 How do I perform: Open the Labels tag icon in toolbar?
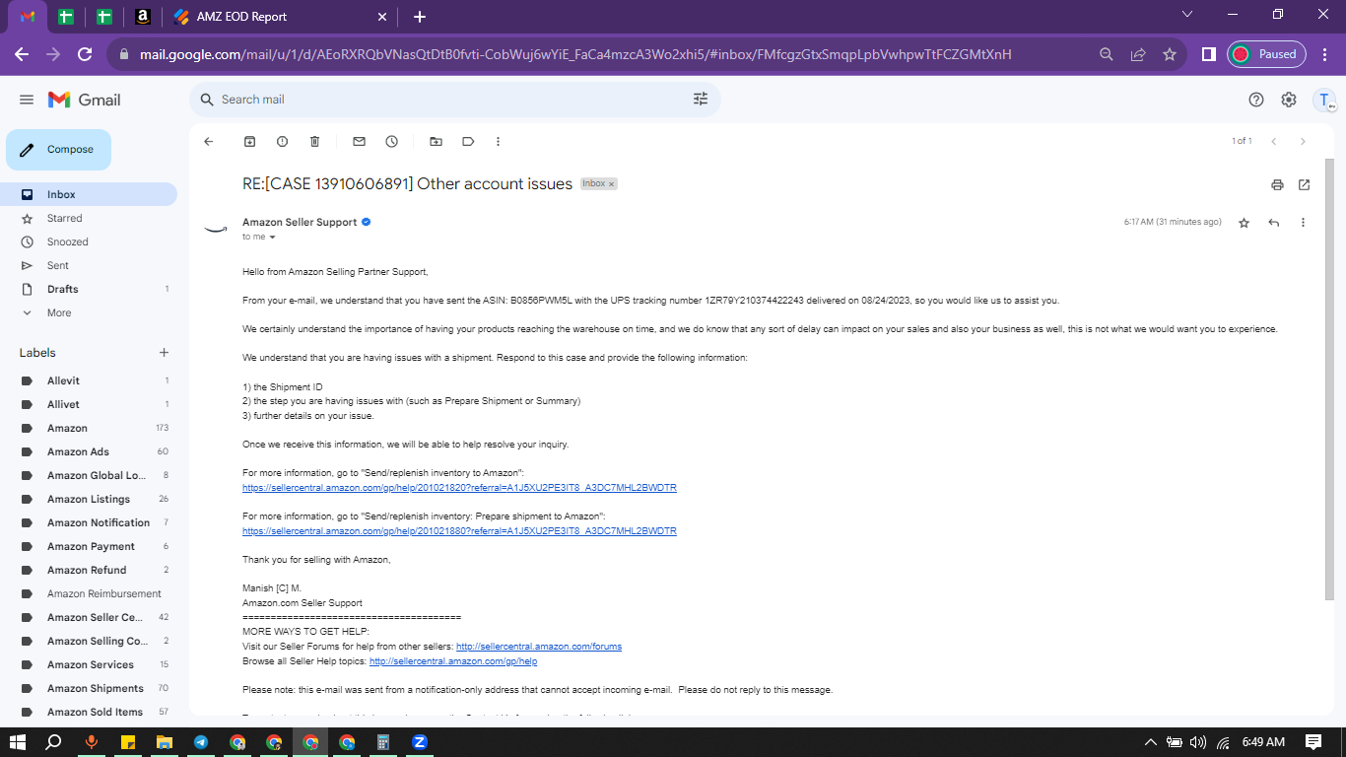coord(468,142)
